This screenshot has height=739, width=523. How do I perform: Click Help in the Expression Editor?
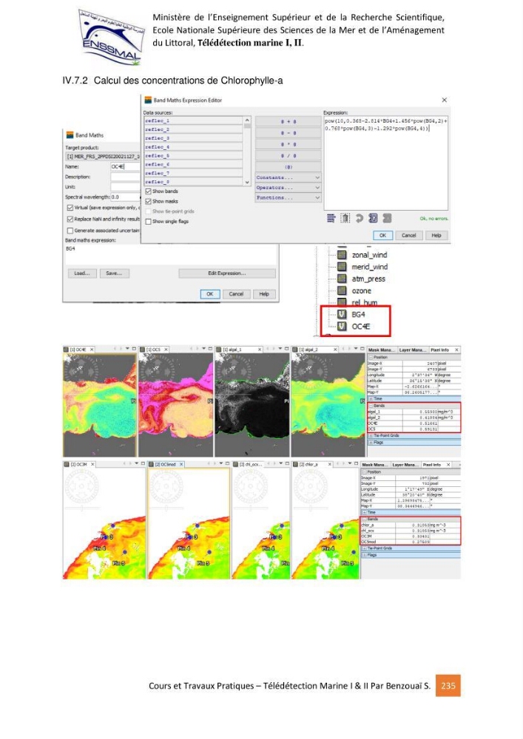[436, 235]
